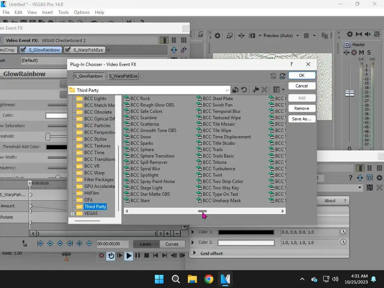This screenshot has width=384, height=288.
Task: Open the Edit menu
Action: coord(18,12)
